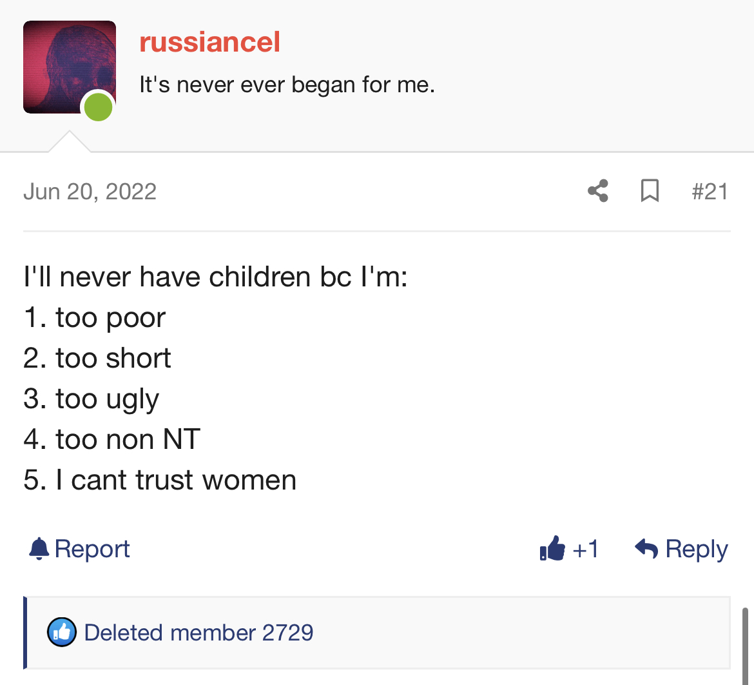Open russiancel username profile link
Screen dimensions: 754x685
coord(209,42)
